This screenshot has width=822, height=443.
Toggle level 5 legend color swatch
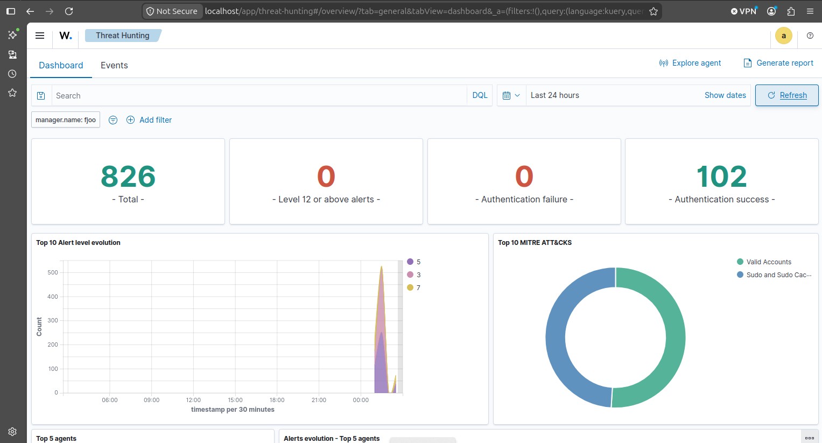410,262
